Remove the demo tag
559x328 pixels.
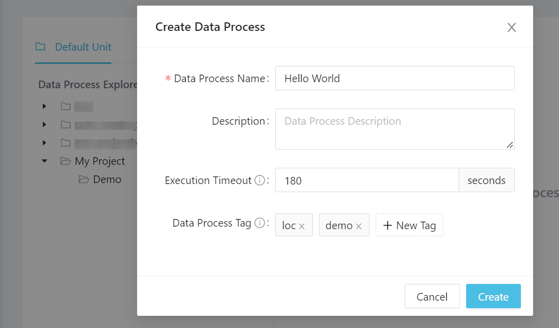coord(358,226)
